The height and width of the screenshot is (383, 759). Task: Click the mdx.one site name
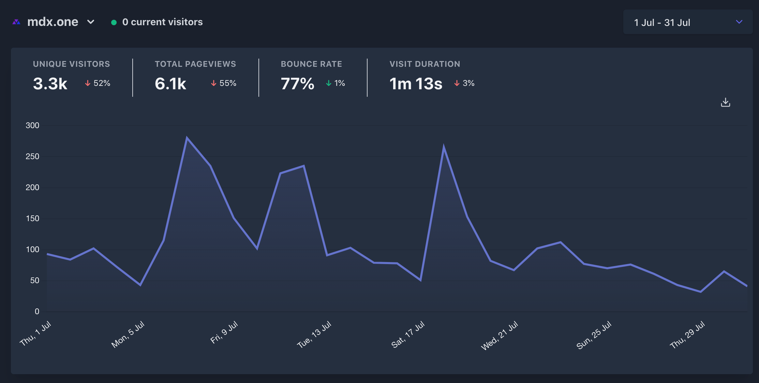pos(53,22)
